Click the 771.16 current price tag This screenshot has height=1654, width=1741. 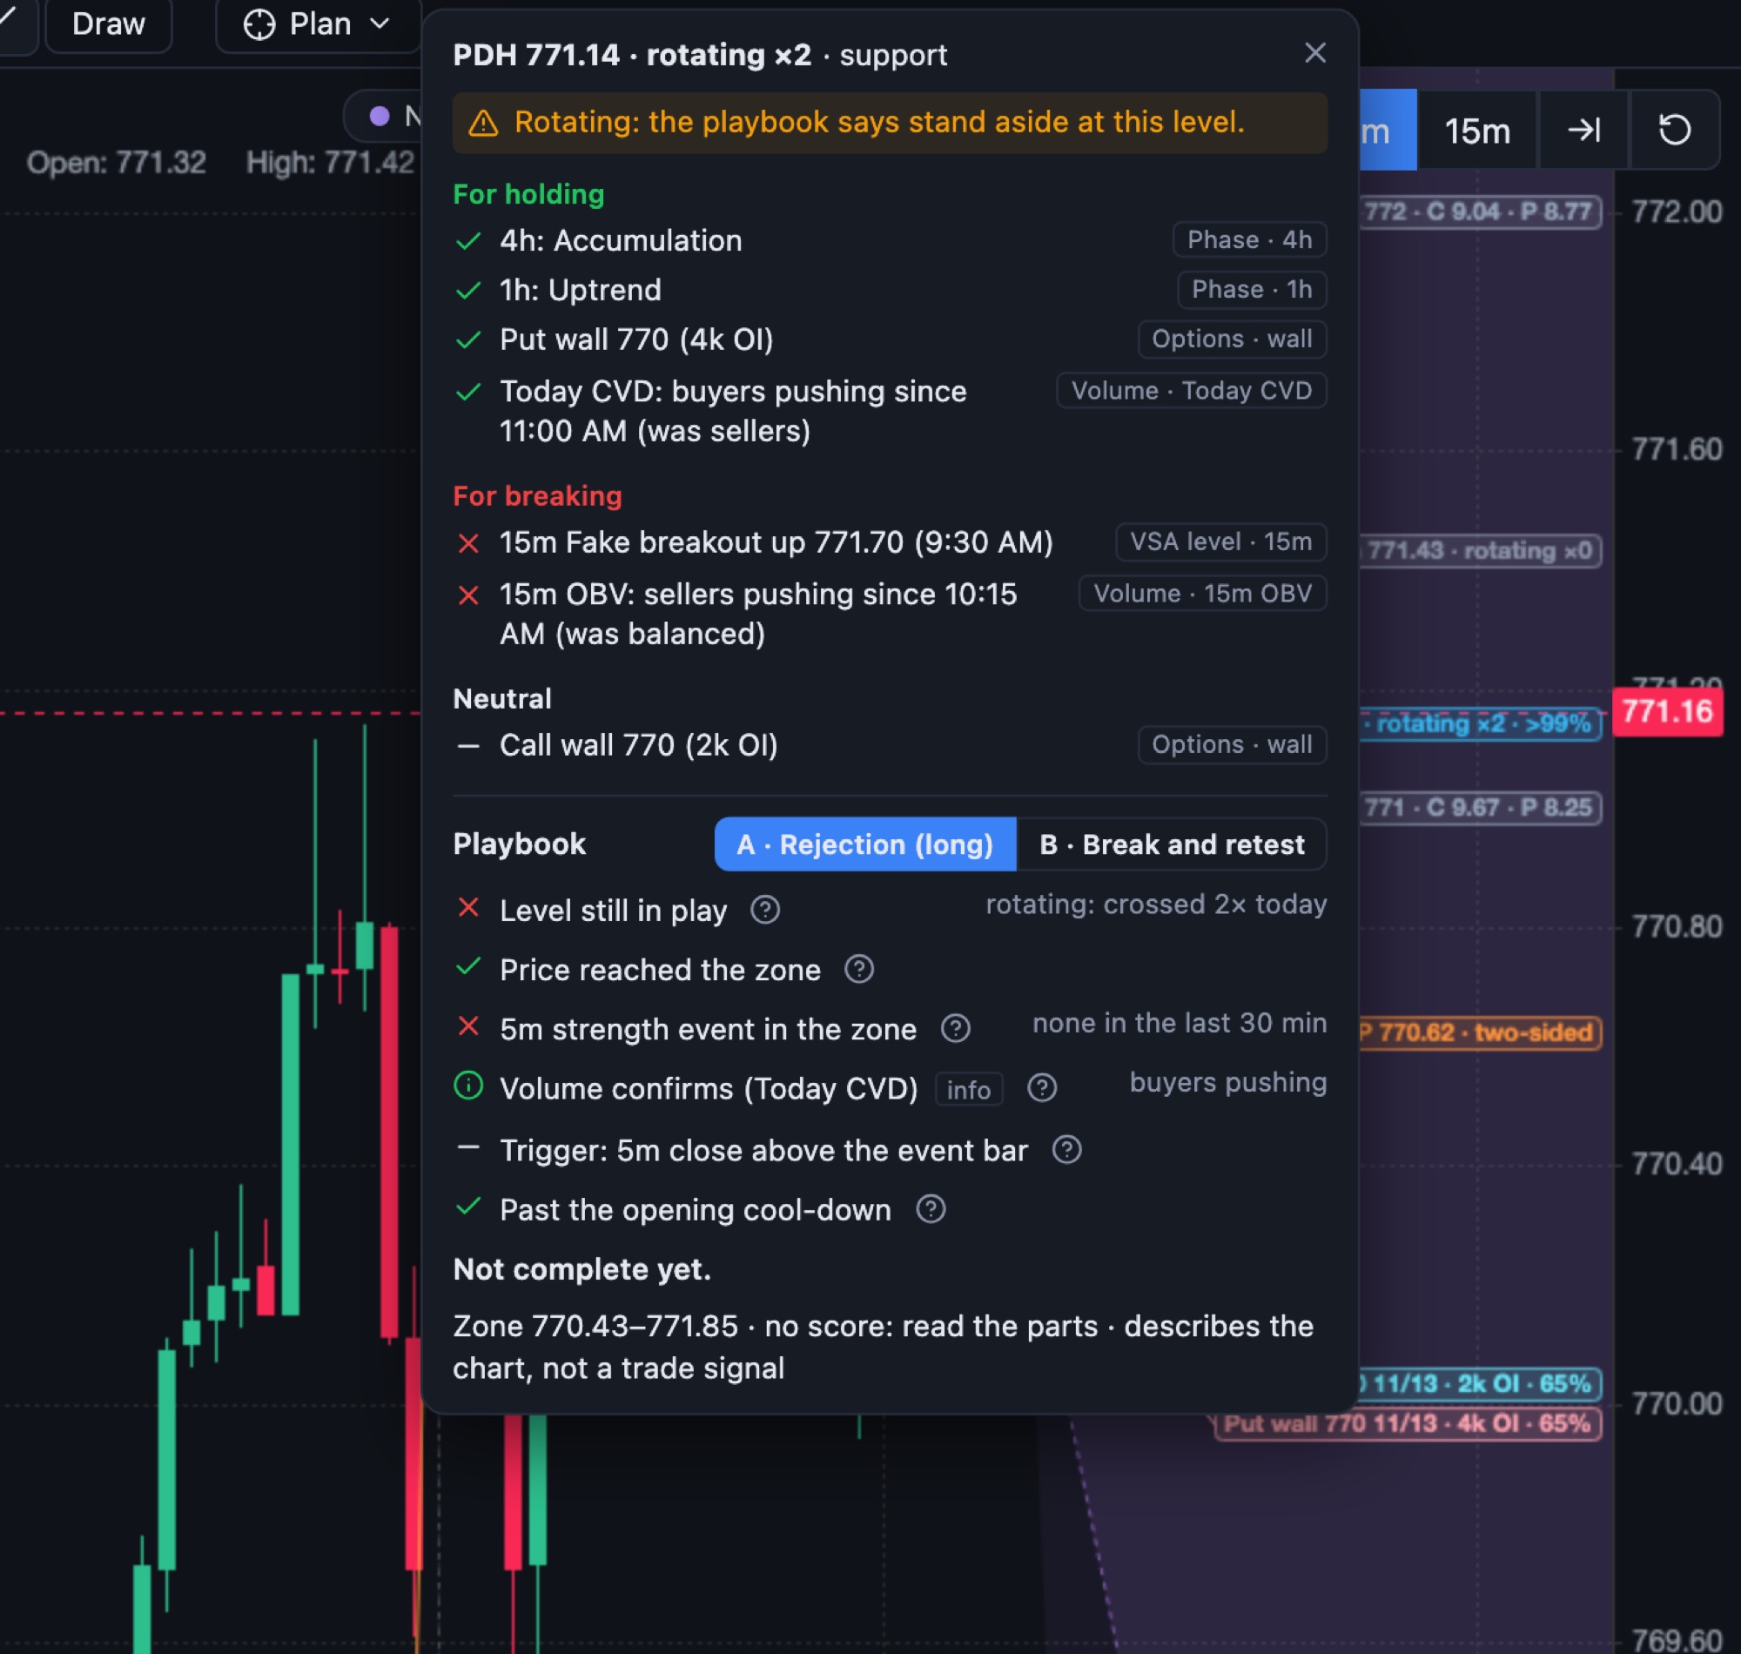click(x=1667, y=711)
